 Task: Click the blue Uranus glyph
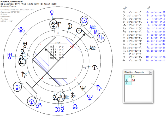click(x=10, y=56)
